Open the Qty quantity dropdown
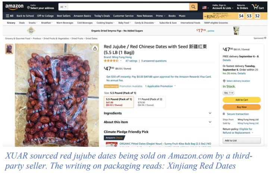 (228, 93)
